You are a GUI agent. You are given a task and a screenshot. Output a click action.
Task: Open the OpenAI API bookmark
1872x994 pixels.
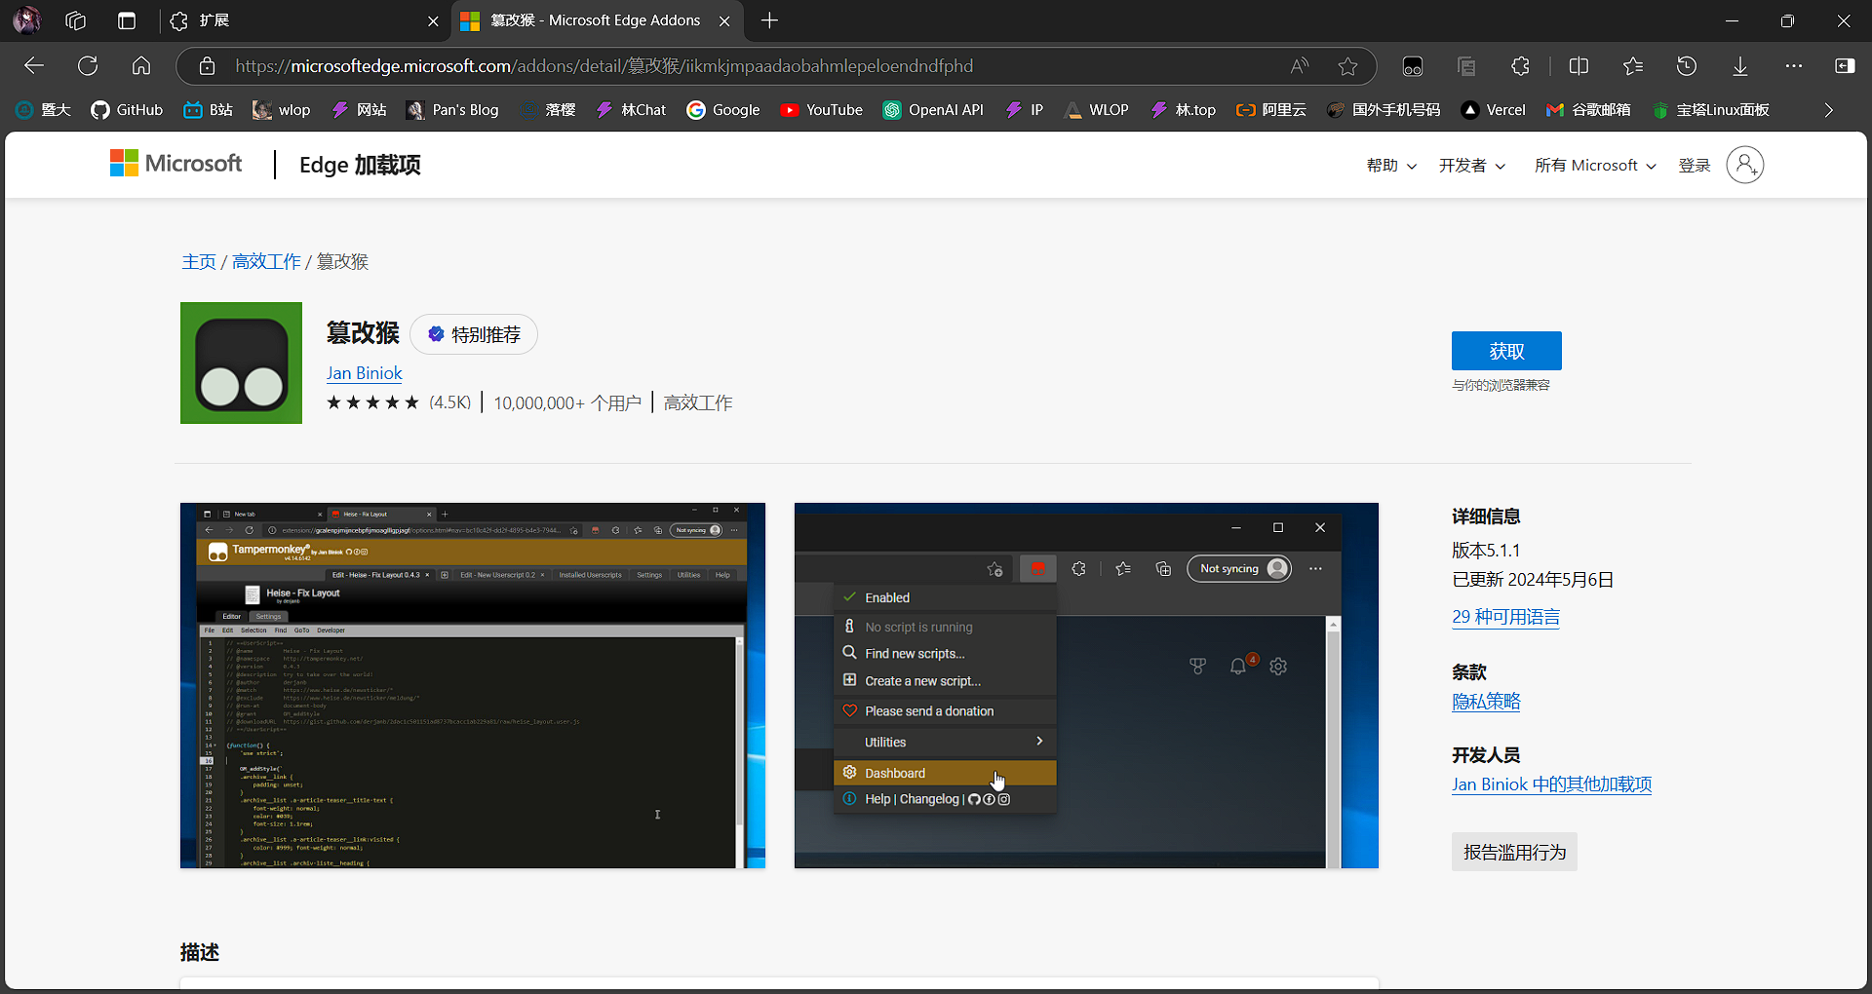(933, 110)
